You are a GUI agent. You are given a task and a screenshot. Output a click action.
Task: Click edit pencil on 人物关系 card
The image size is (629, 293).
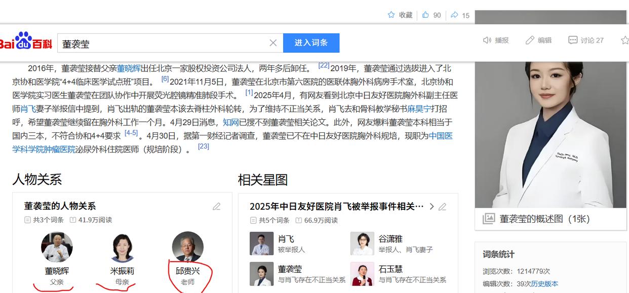pos(217,206)
